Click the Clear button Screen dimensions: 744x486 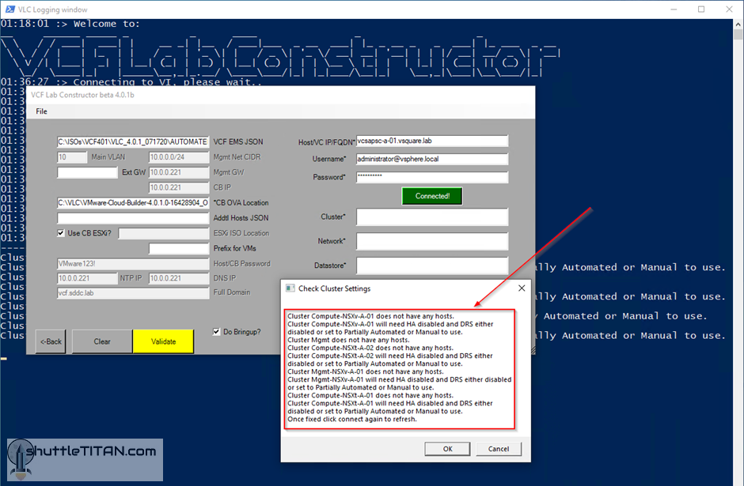101,341
